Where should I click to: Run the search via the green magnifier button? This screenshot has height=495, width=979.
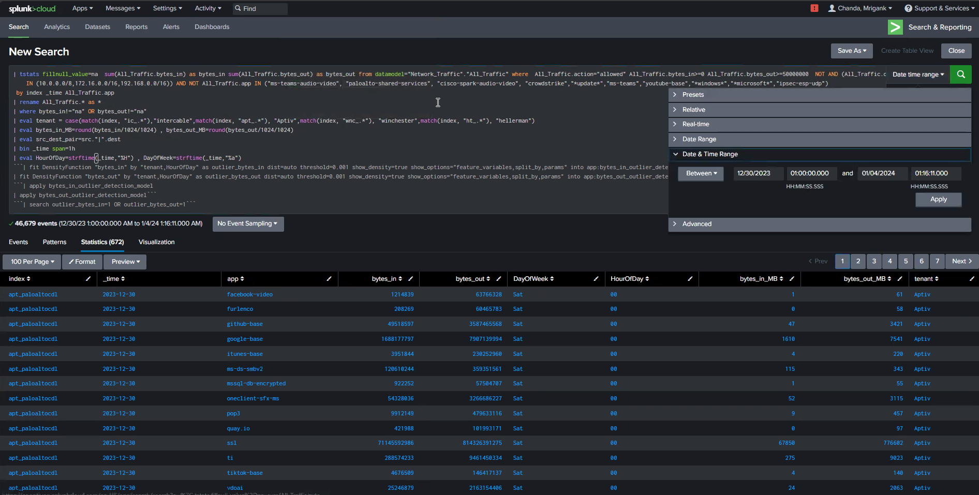point(960,74)
